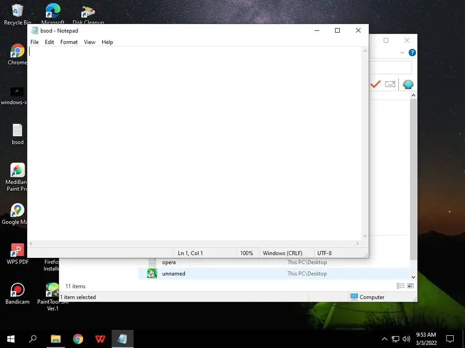Click inside the Notepad text area

(195, 143)
